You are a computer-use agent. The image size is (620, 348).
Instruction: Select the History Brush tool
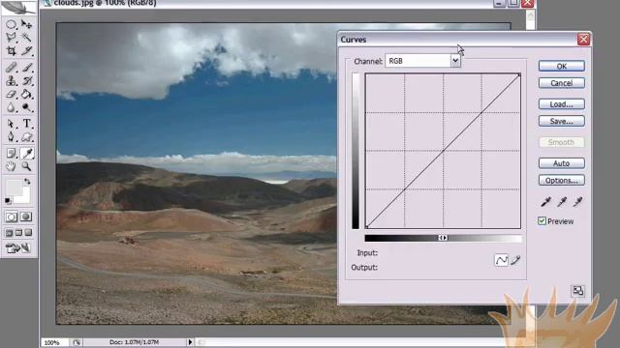click(26, 81)
